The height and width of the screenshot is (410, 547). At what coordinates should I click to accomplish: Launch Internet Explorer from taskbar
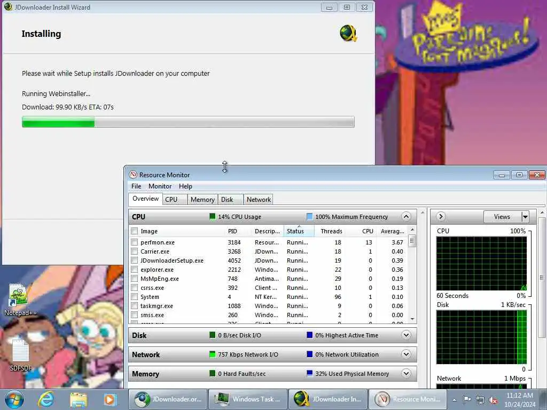tap(46, 399)
